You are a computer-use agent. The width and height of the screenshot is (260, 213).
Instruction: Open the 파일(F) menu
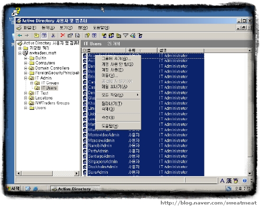tap(30, 28)
